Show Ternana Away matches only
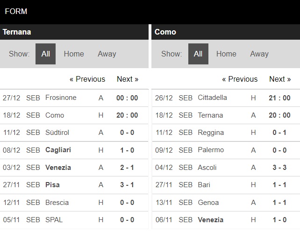 (107, 54)
